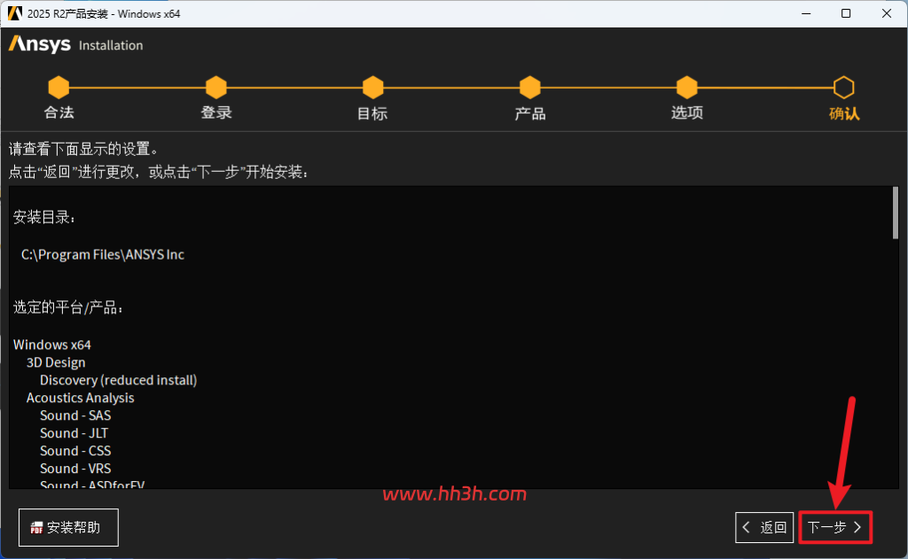Click the 请查看下面显示的设置 instruction line
This screenshot has height=559, width=908.
pos(83,150)
